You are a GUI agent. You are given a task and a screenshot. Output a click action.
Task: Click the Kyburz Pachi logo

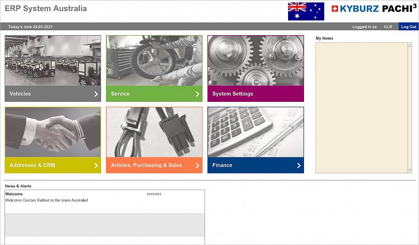374,9
